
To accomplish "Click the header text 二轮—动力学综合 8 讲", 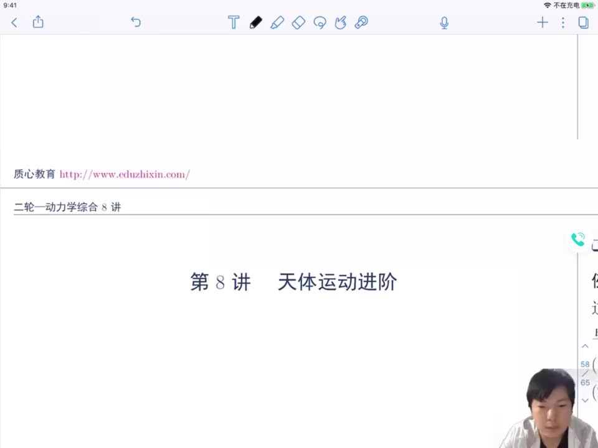I will (x=67, y=207).
